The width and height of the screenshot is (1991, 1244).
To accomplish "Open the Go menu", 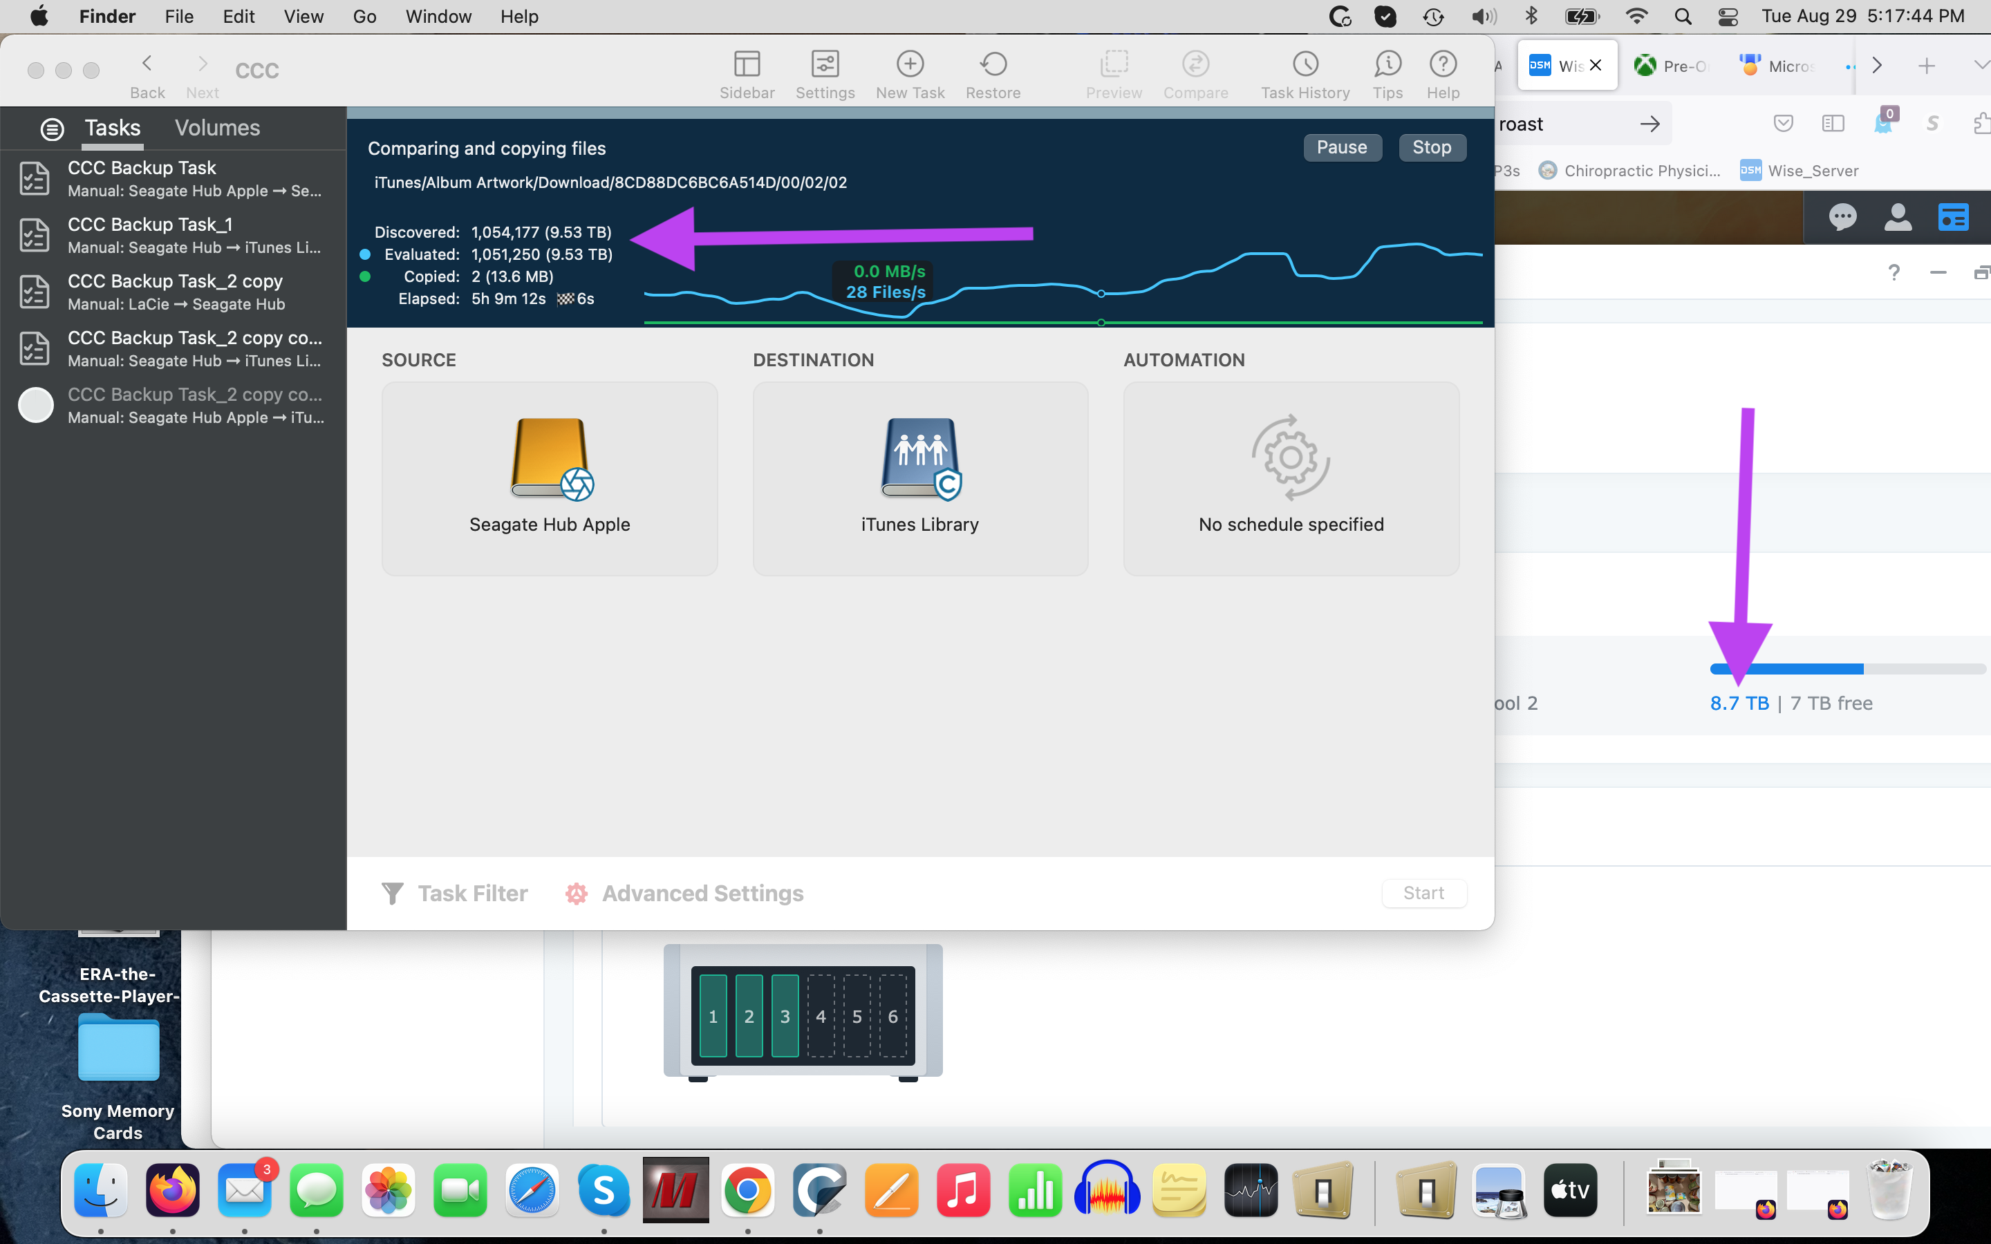I will point(364,17).
